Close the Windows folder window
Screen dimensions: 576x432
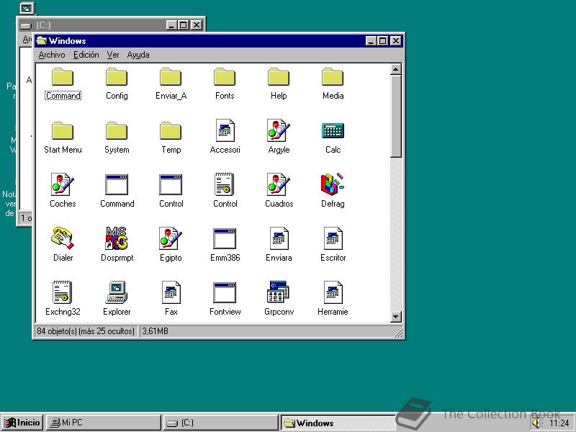point(395,41)
